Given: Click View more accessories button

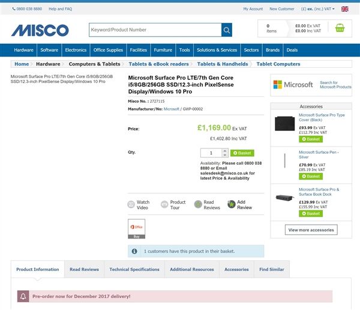Looking at the screenshot, I should pos(311,230).
